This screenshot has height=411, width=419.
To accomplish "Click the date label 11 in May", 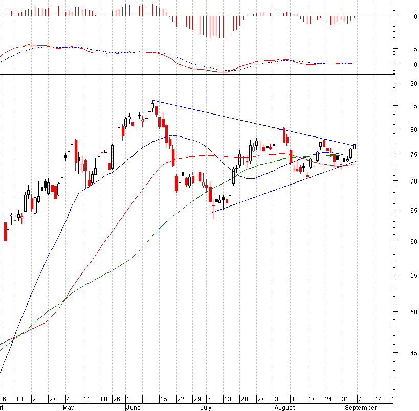I will pyautogui.click(x=86, y=399).
